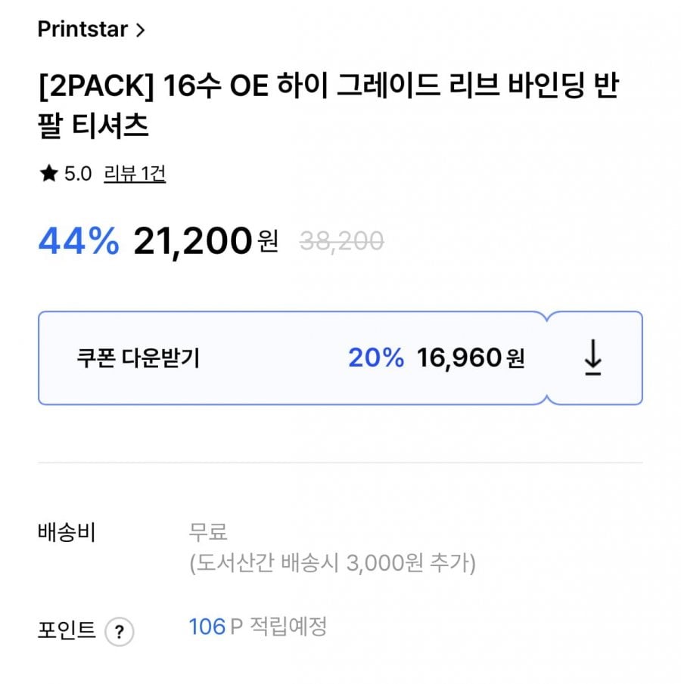
Task: Click the 무료 shipping fee text
Action: [208, 532]
